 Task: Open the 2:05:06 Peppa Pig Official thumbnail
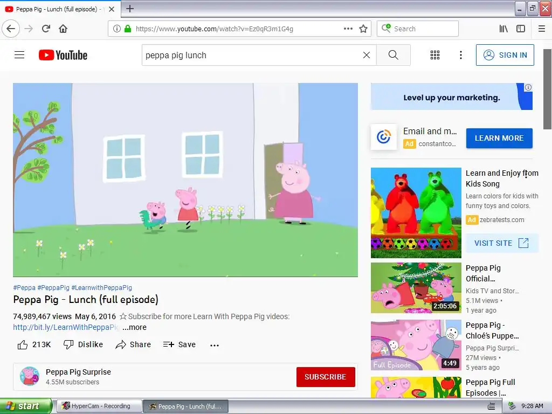click(416, 288)
